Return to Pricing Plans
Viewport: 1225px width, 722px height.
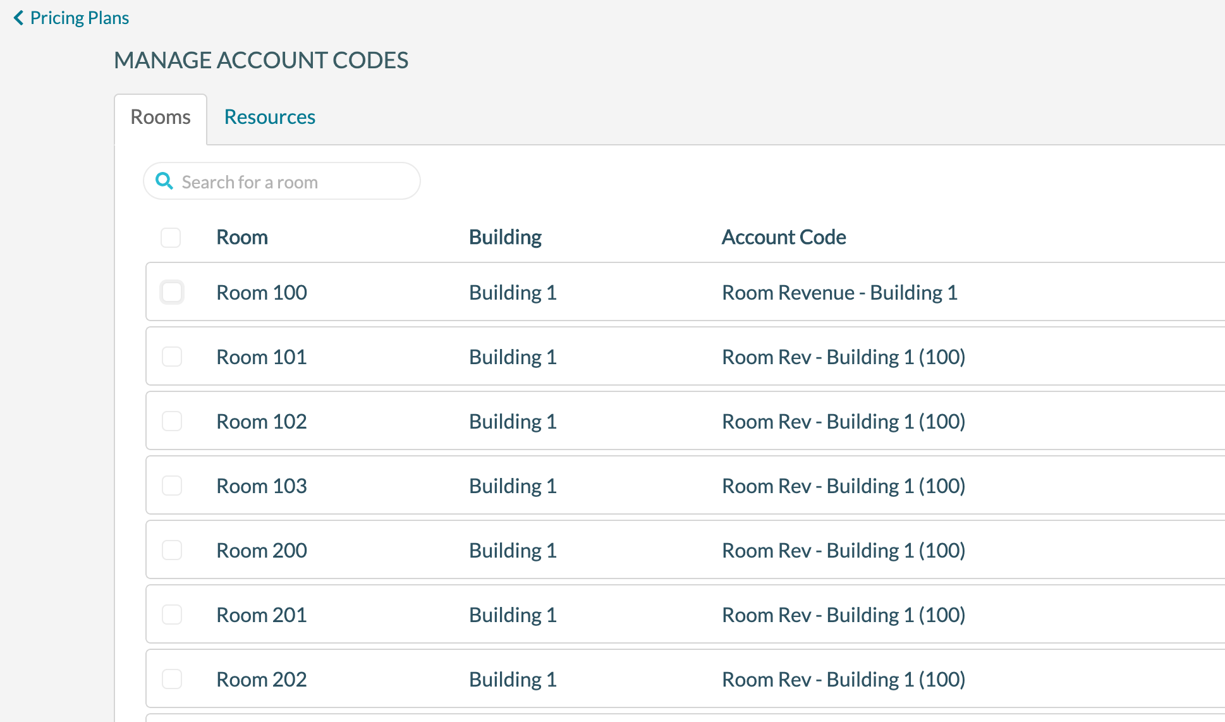tap(80, 18)
